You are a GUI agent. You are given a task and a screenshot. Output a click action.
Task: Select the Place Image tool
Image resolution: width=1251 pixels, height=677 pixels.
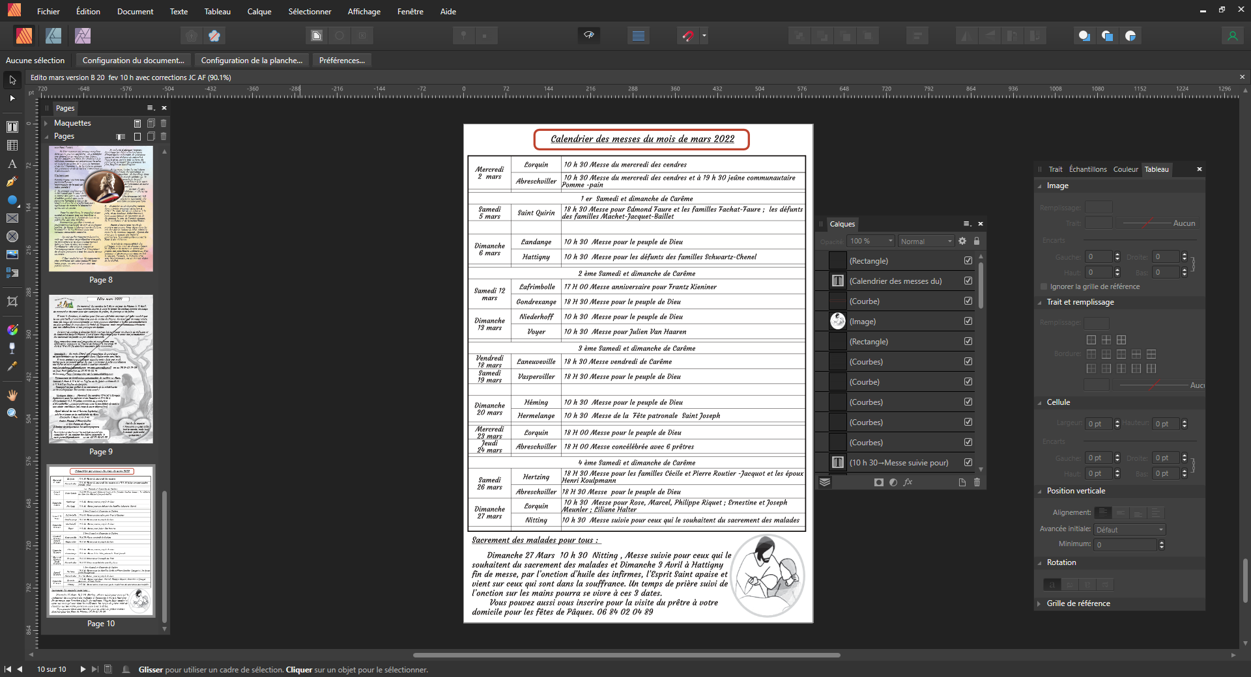point(12,255)
